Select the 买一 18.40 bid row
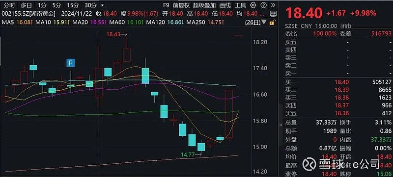Screen dimensions: 393x177 tap(338, 82)
